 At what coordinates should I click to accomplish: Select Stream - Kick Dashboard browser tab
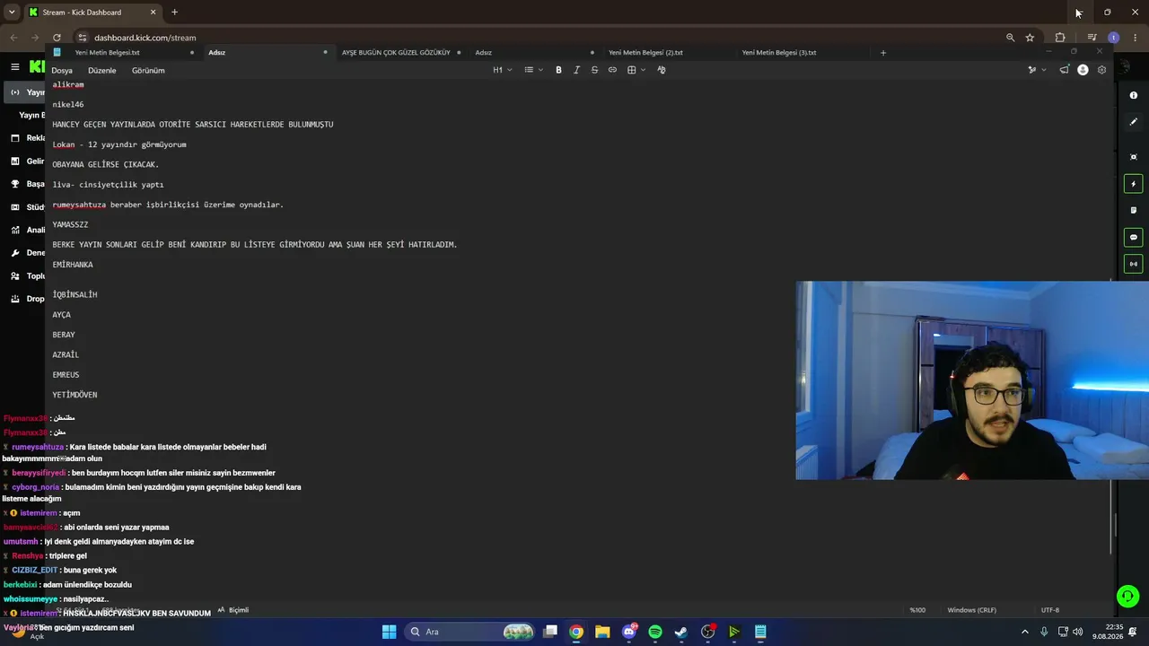pos(92,13)
